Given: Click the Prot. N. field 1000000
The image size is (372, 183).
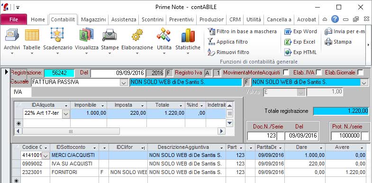Looking at the screenshot, I should 346,136.
